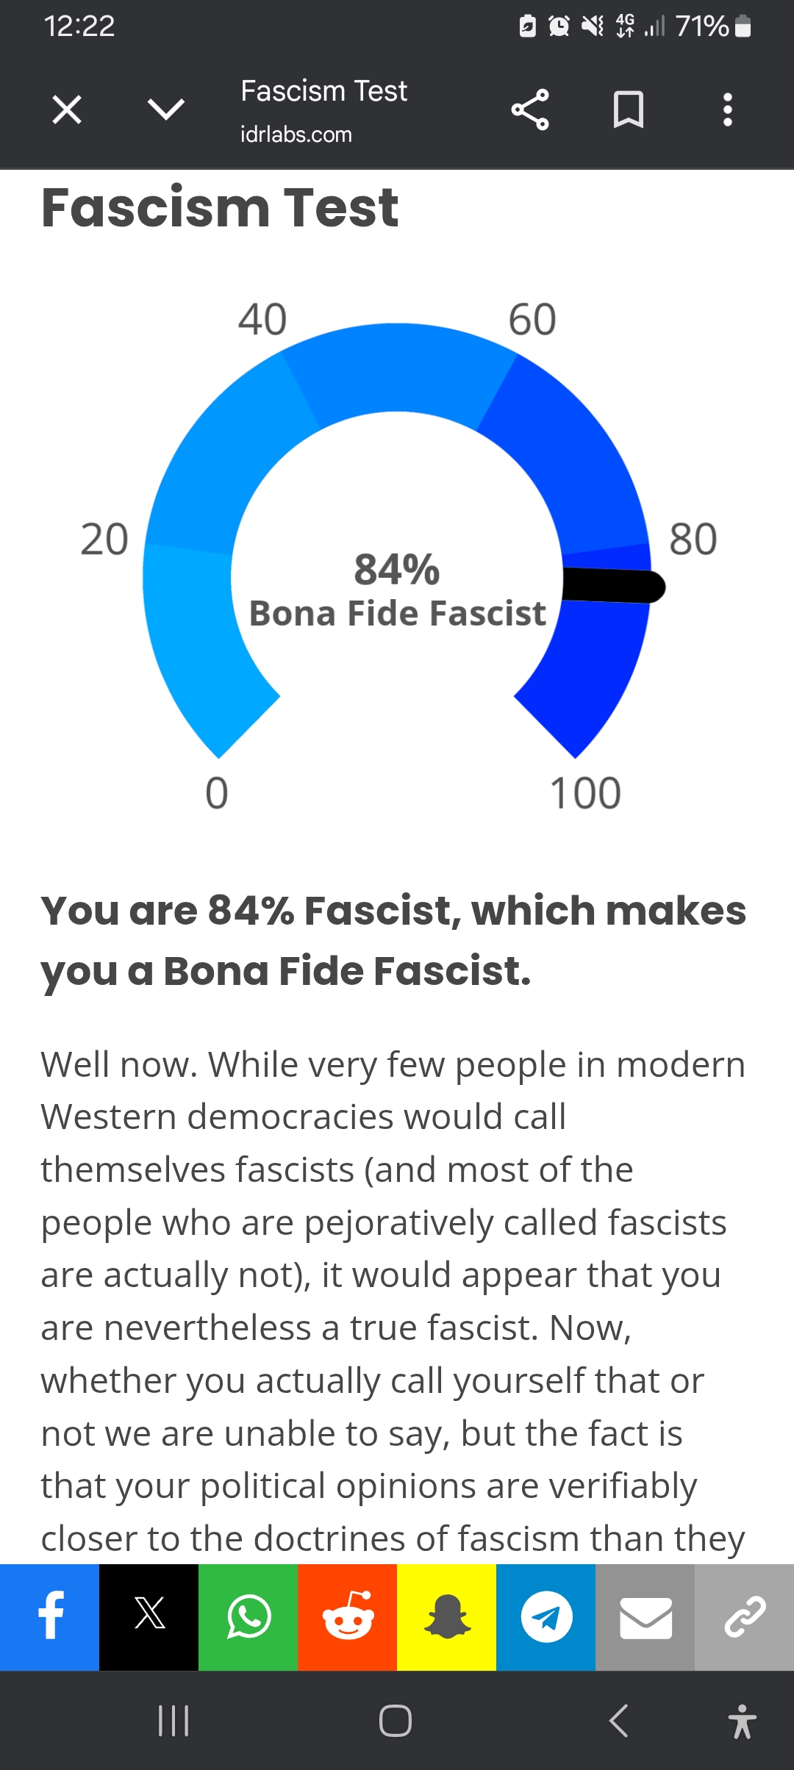Open the accessibility shortcut
Image resolution: width=794 pixels, height=1770 pixels.
click(742, 1721)
